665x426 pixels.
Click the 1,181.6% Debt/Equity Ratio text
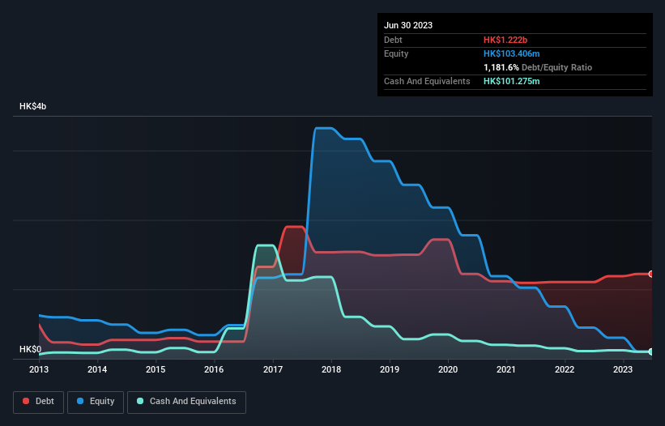pos(538,67)
